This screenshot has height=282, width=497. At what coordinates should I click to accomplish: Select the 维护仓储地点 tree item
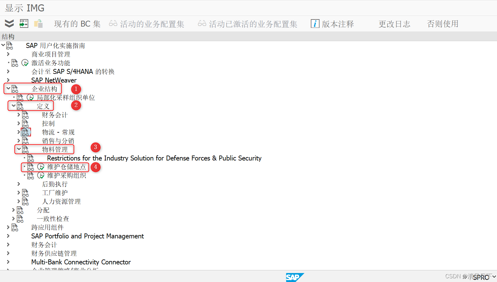67,167
